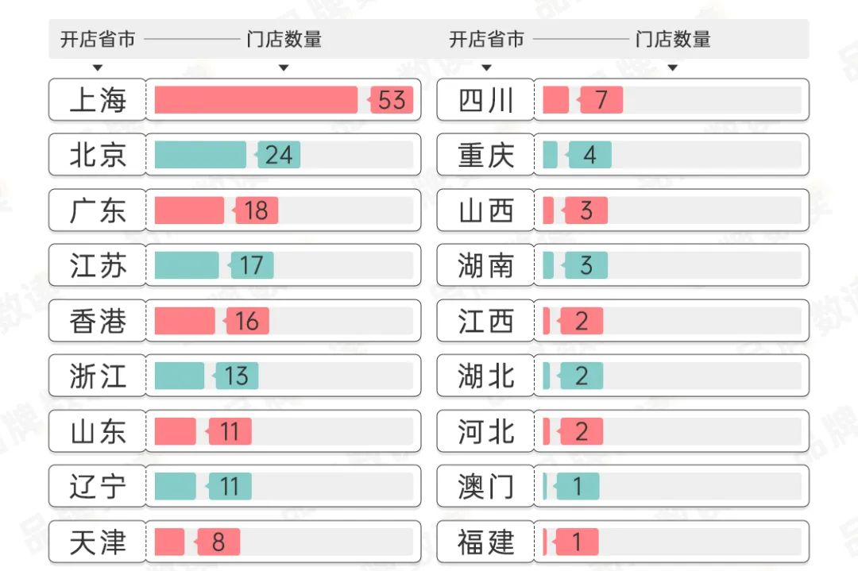Select the 四川 province label
The image size is (858, 571).
(485, 99)
